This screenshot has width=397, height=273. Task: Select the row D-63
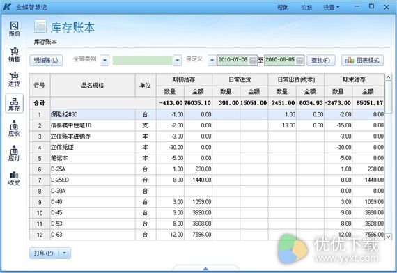pos(207,235)
